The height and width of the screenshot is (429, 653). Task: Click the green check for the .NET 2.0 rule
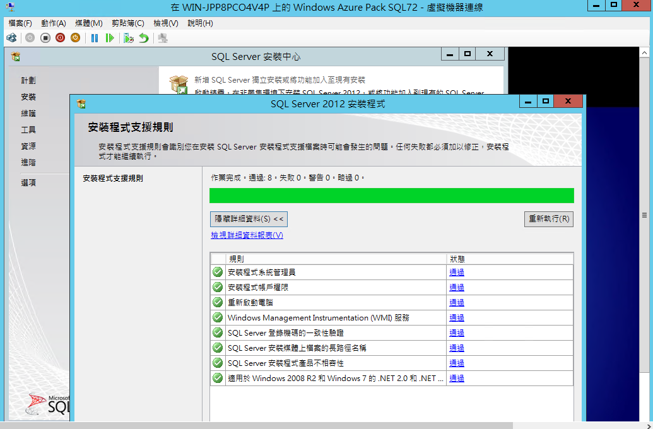[x=218, y=378]
